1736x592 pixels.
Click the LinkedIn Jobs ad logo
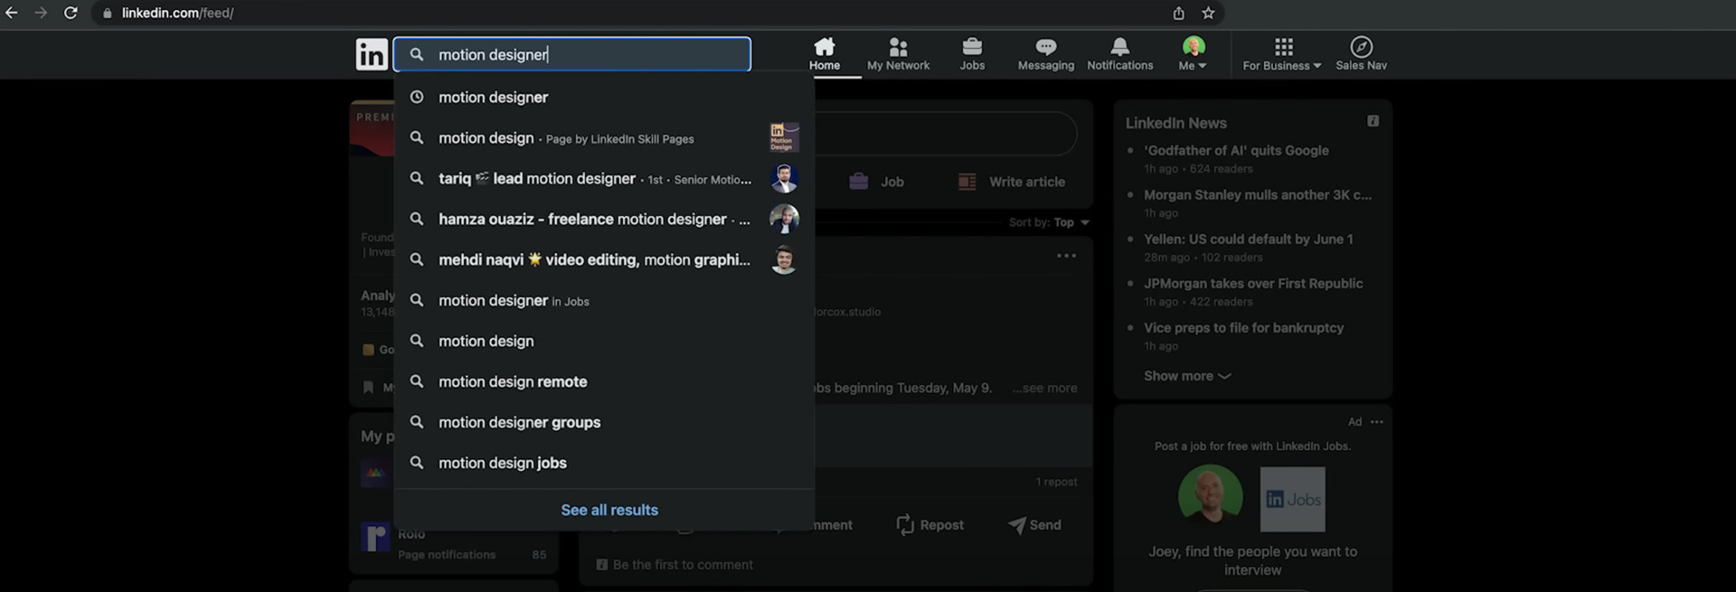pos(1292,499)
